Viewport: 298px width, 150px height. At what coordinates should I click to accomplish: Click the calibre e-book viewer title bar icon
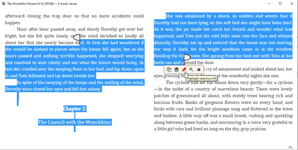(x=4, y=4)
